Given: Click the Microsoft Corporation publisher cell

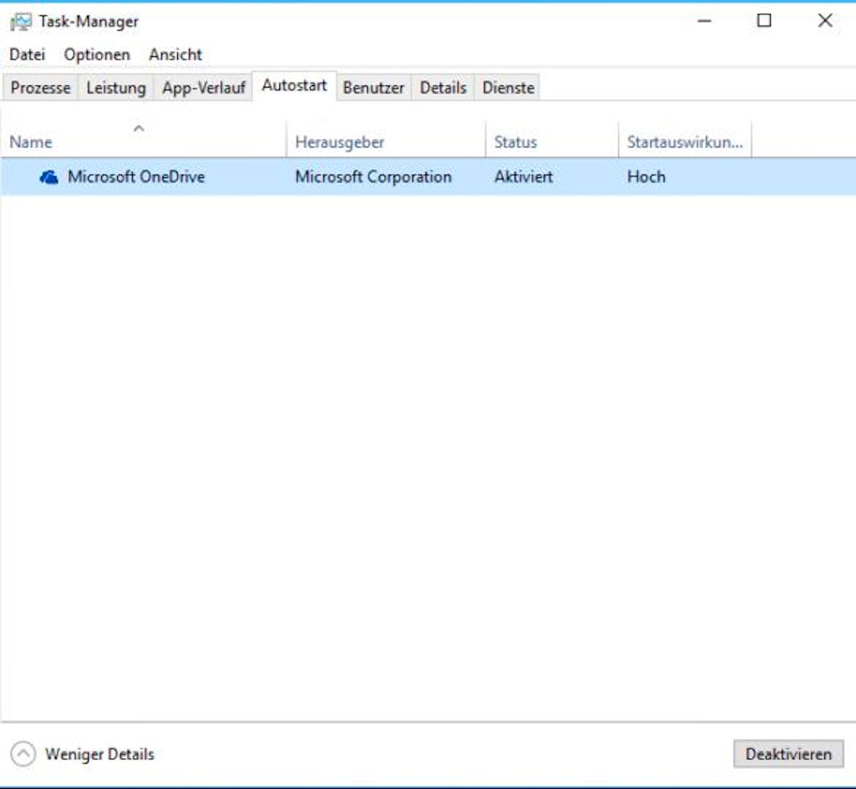Looking at the screenshot, I should pyautogui.click(x=374, y=177).
